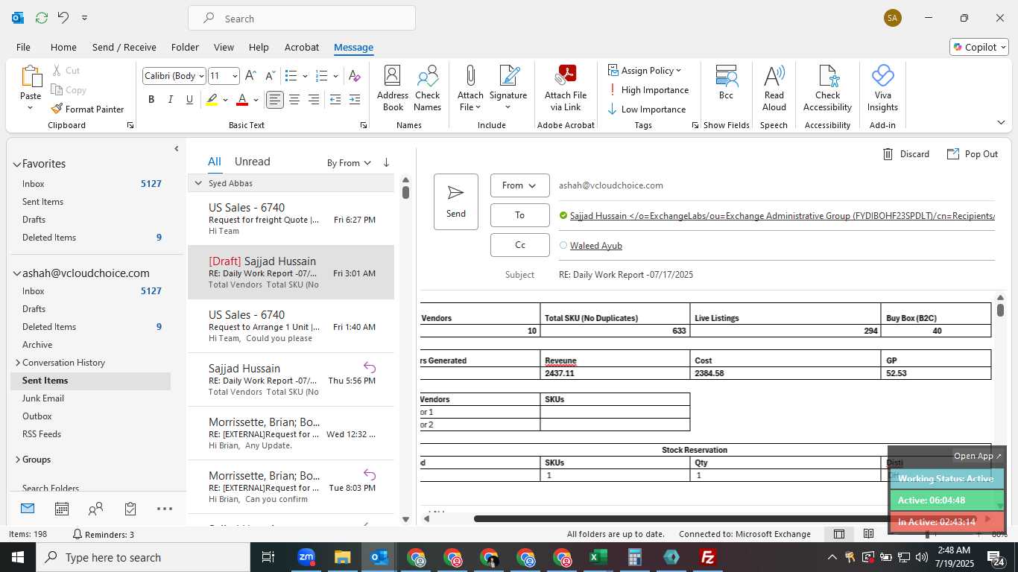Pop Out the reply window
This screenshot has width=1018, height=572.
pos(973,154)
